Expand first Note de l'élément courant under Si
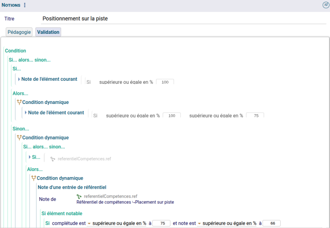 pyautogui.click(x=19, y=79)
